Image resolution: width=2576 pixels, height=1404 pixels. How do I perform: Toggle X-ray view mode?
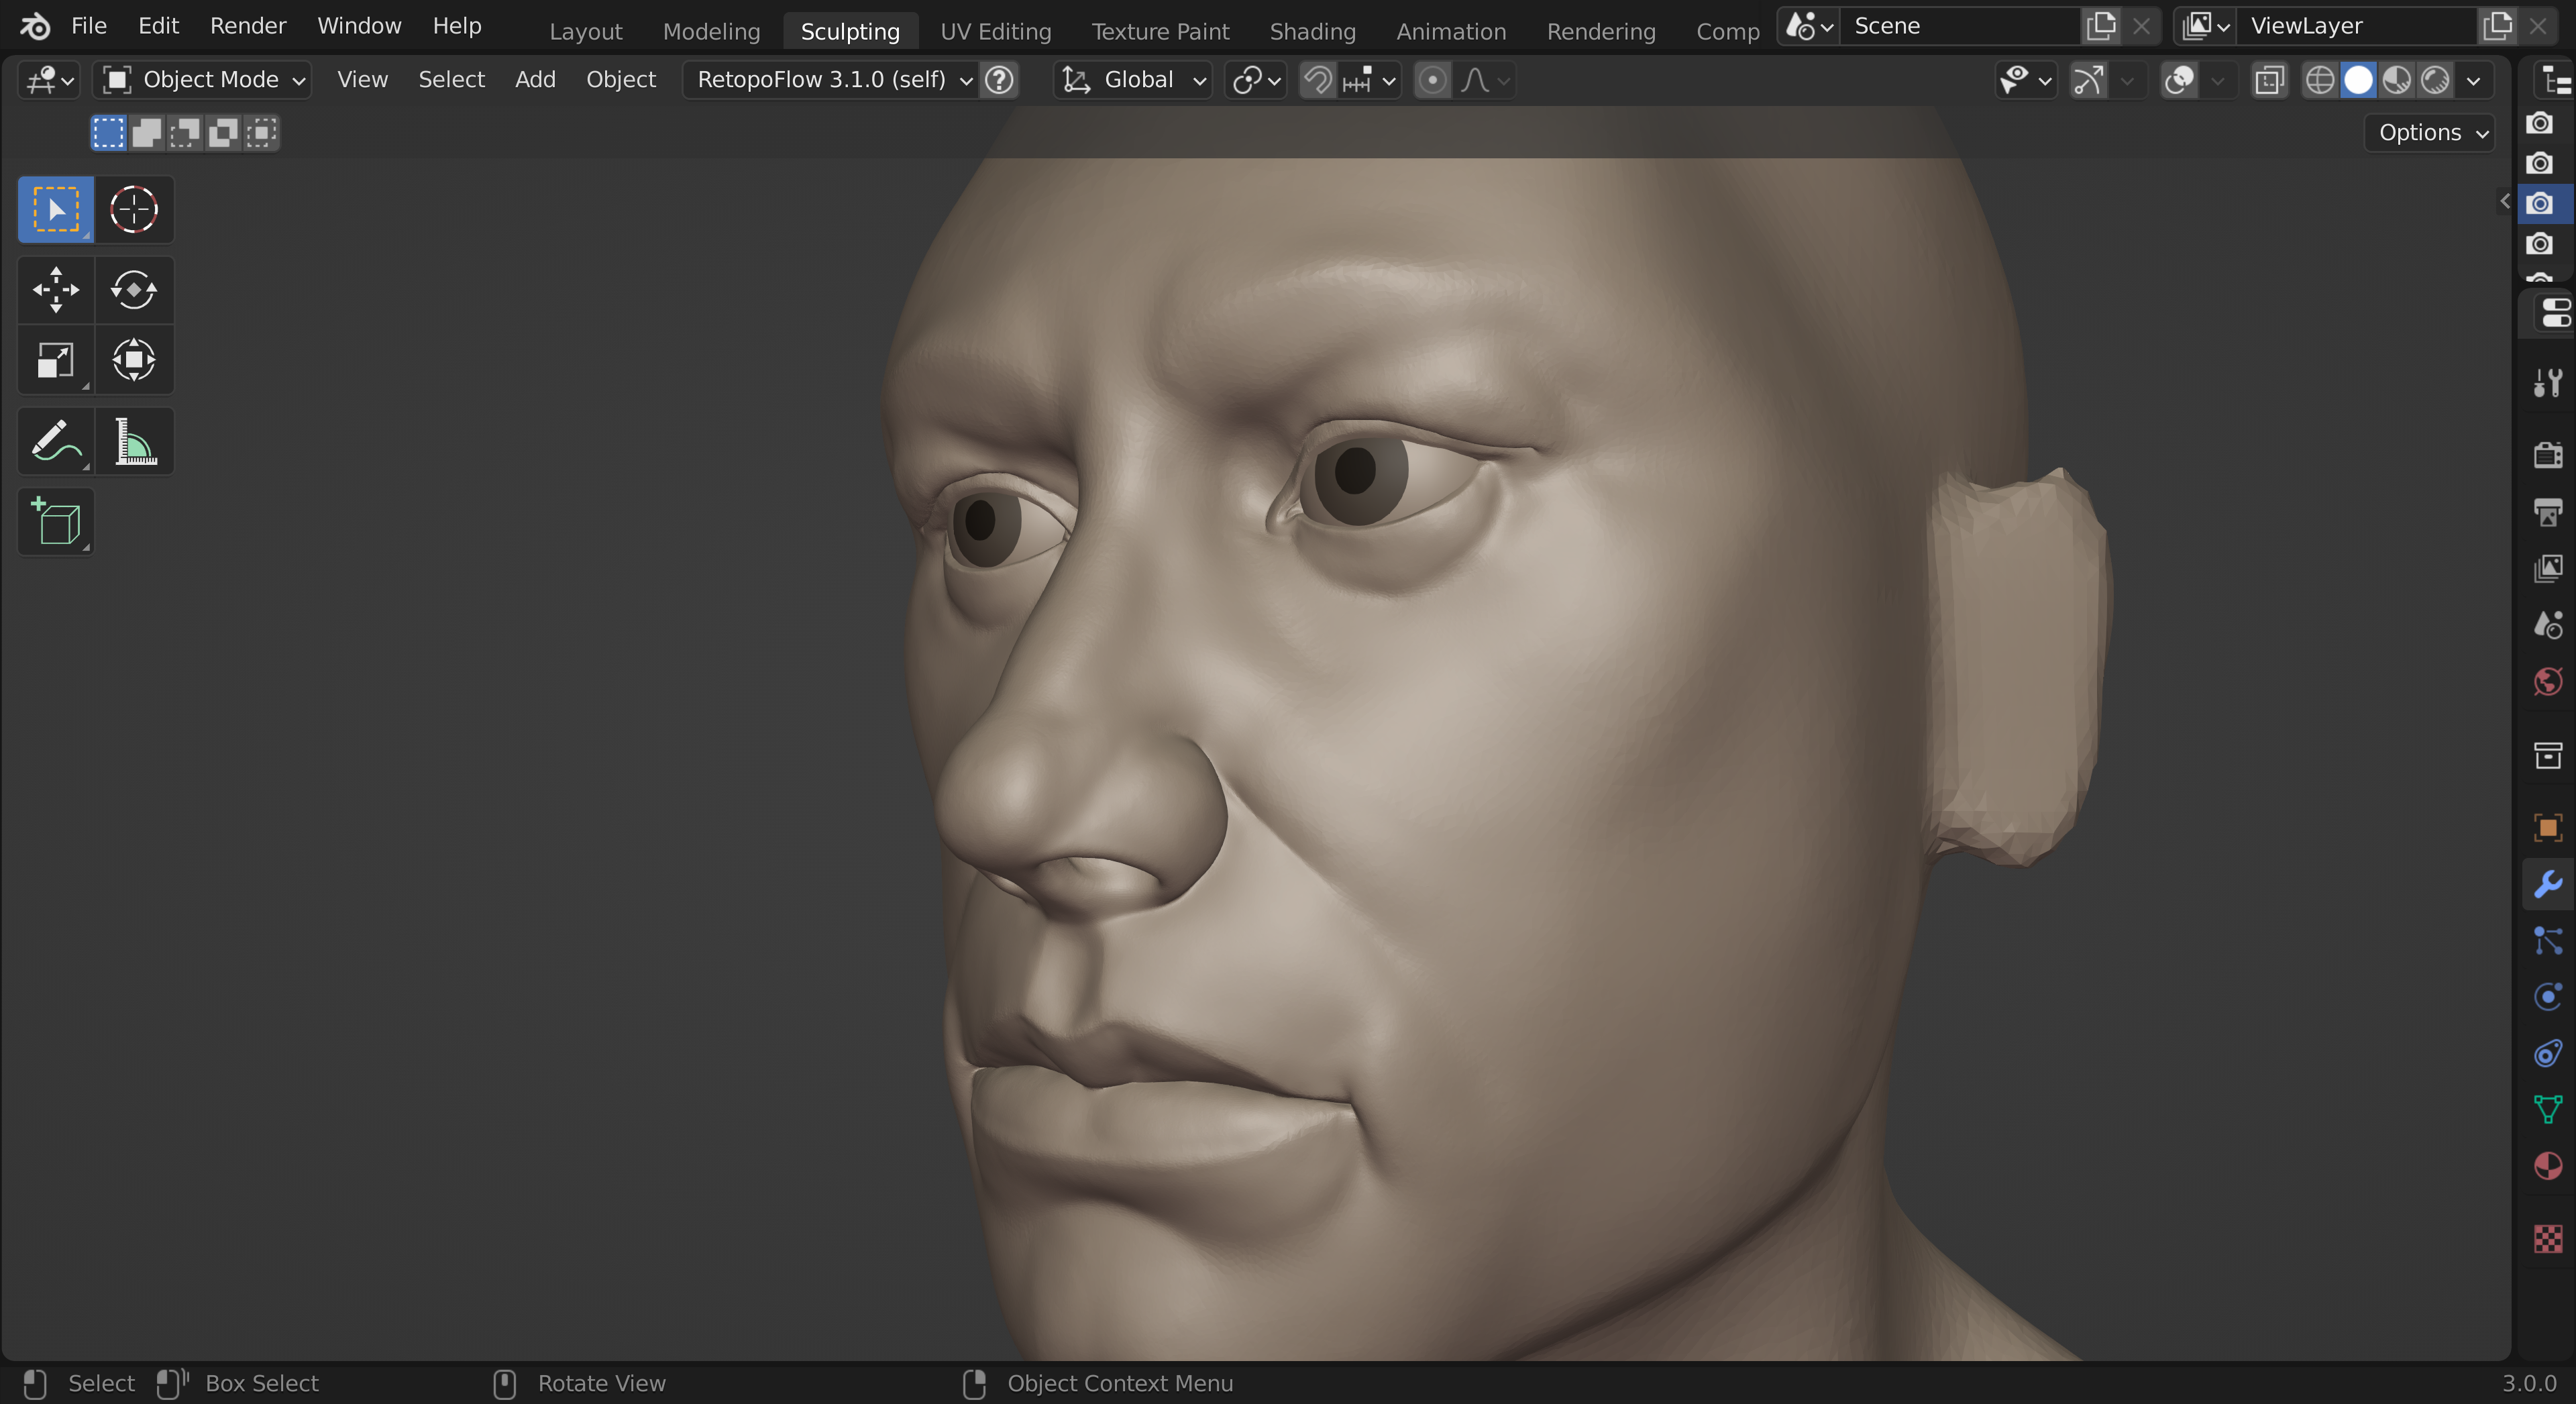coord(2270,80)
